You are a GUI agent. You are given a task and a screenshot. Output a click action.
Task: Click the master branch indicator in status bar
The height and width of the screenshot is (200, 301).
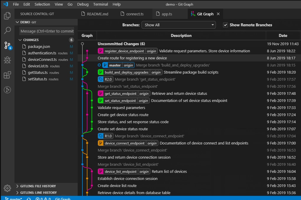[13, 199]
